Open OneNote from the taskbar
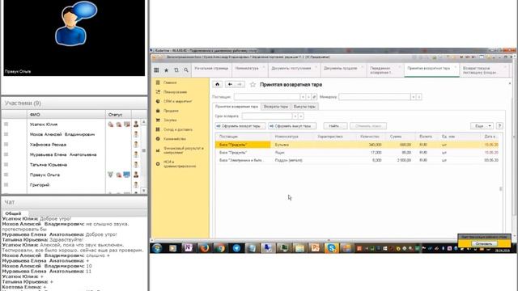518x291 pixels. [x=189, y=248]
